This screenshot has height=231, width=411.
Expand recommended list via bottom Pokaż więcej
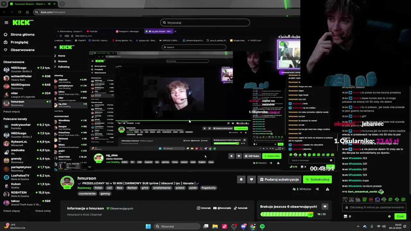(12, 211)
